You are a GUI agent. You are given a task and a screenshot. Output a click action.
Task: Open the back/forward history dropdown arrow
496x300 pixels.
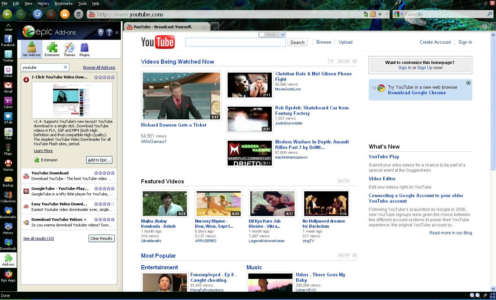pyautogui.click(x=29, y=14)
